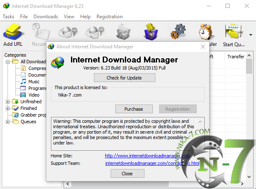Image resolution: width=256 pixels, height=189 pixels.
Task: Select the Unfinished category label
Action: [x=31, y=102]
